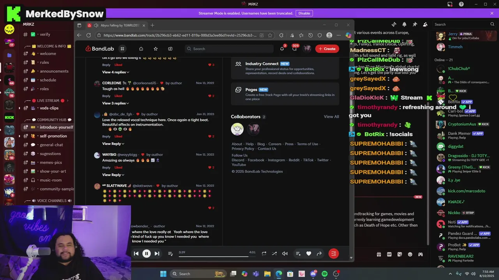The width and height of the screenshot is (499, 280).
Task: Seek on the track progress bar
Action: click(x=218, y=256)
